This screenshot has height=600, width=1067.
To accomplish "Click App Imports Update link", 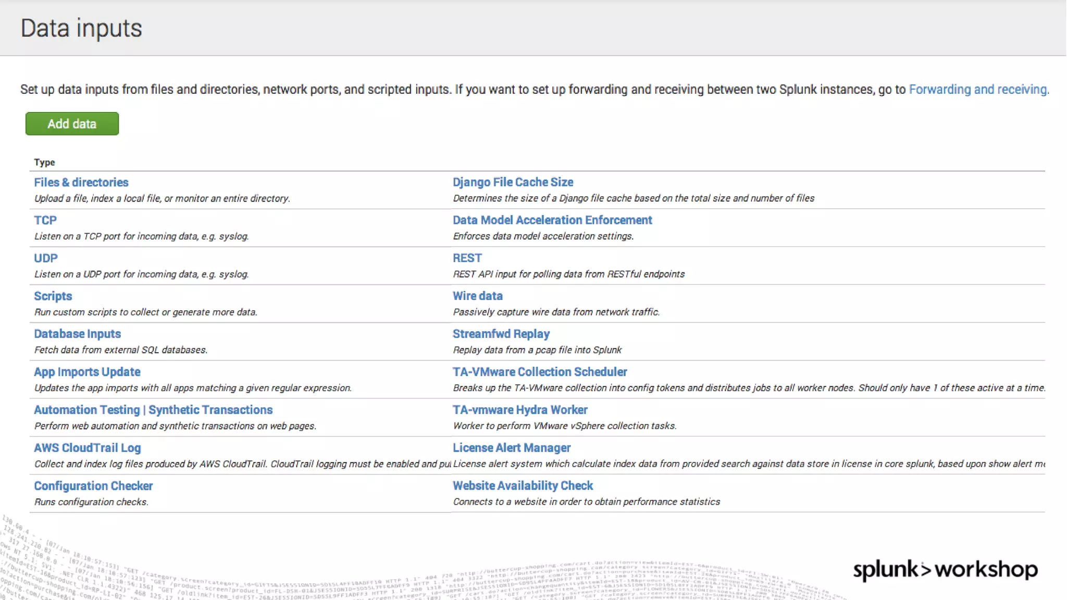I will pyautogui.click(x=87, y=372).
